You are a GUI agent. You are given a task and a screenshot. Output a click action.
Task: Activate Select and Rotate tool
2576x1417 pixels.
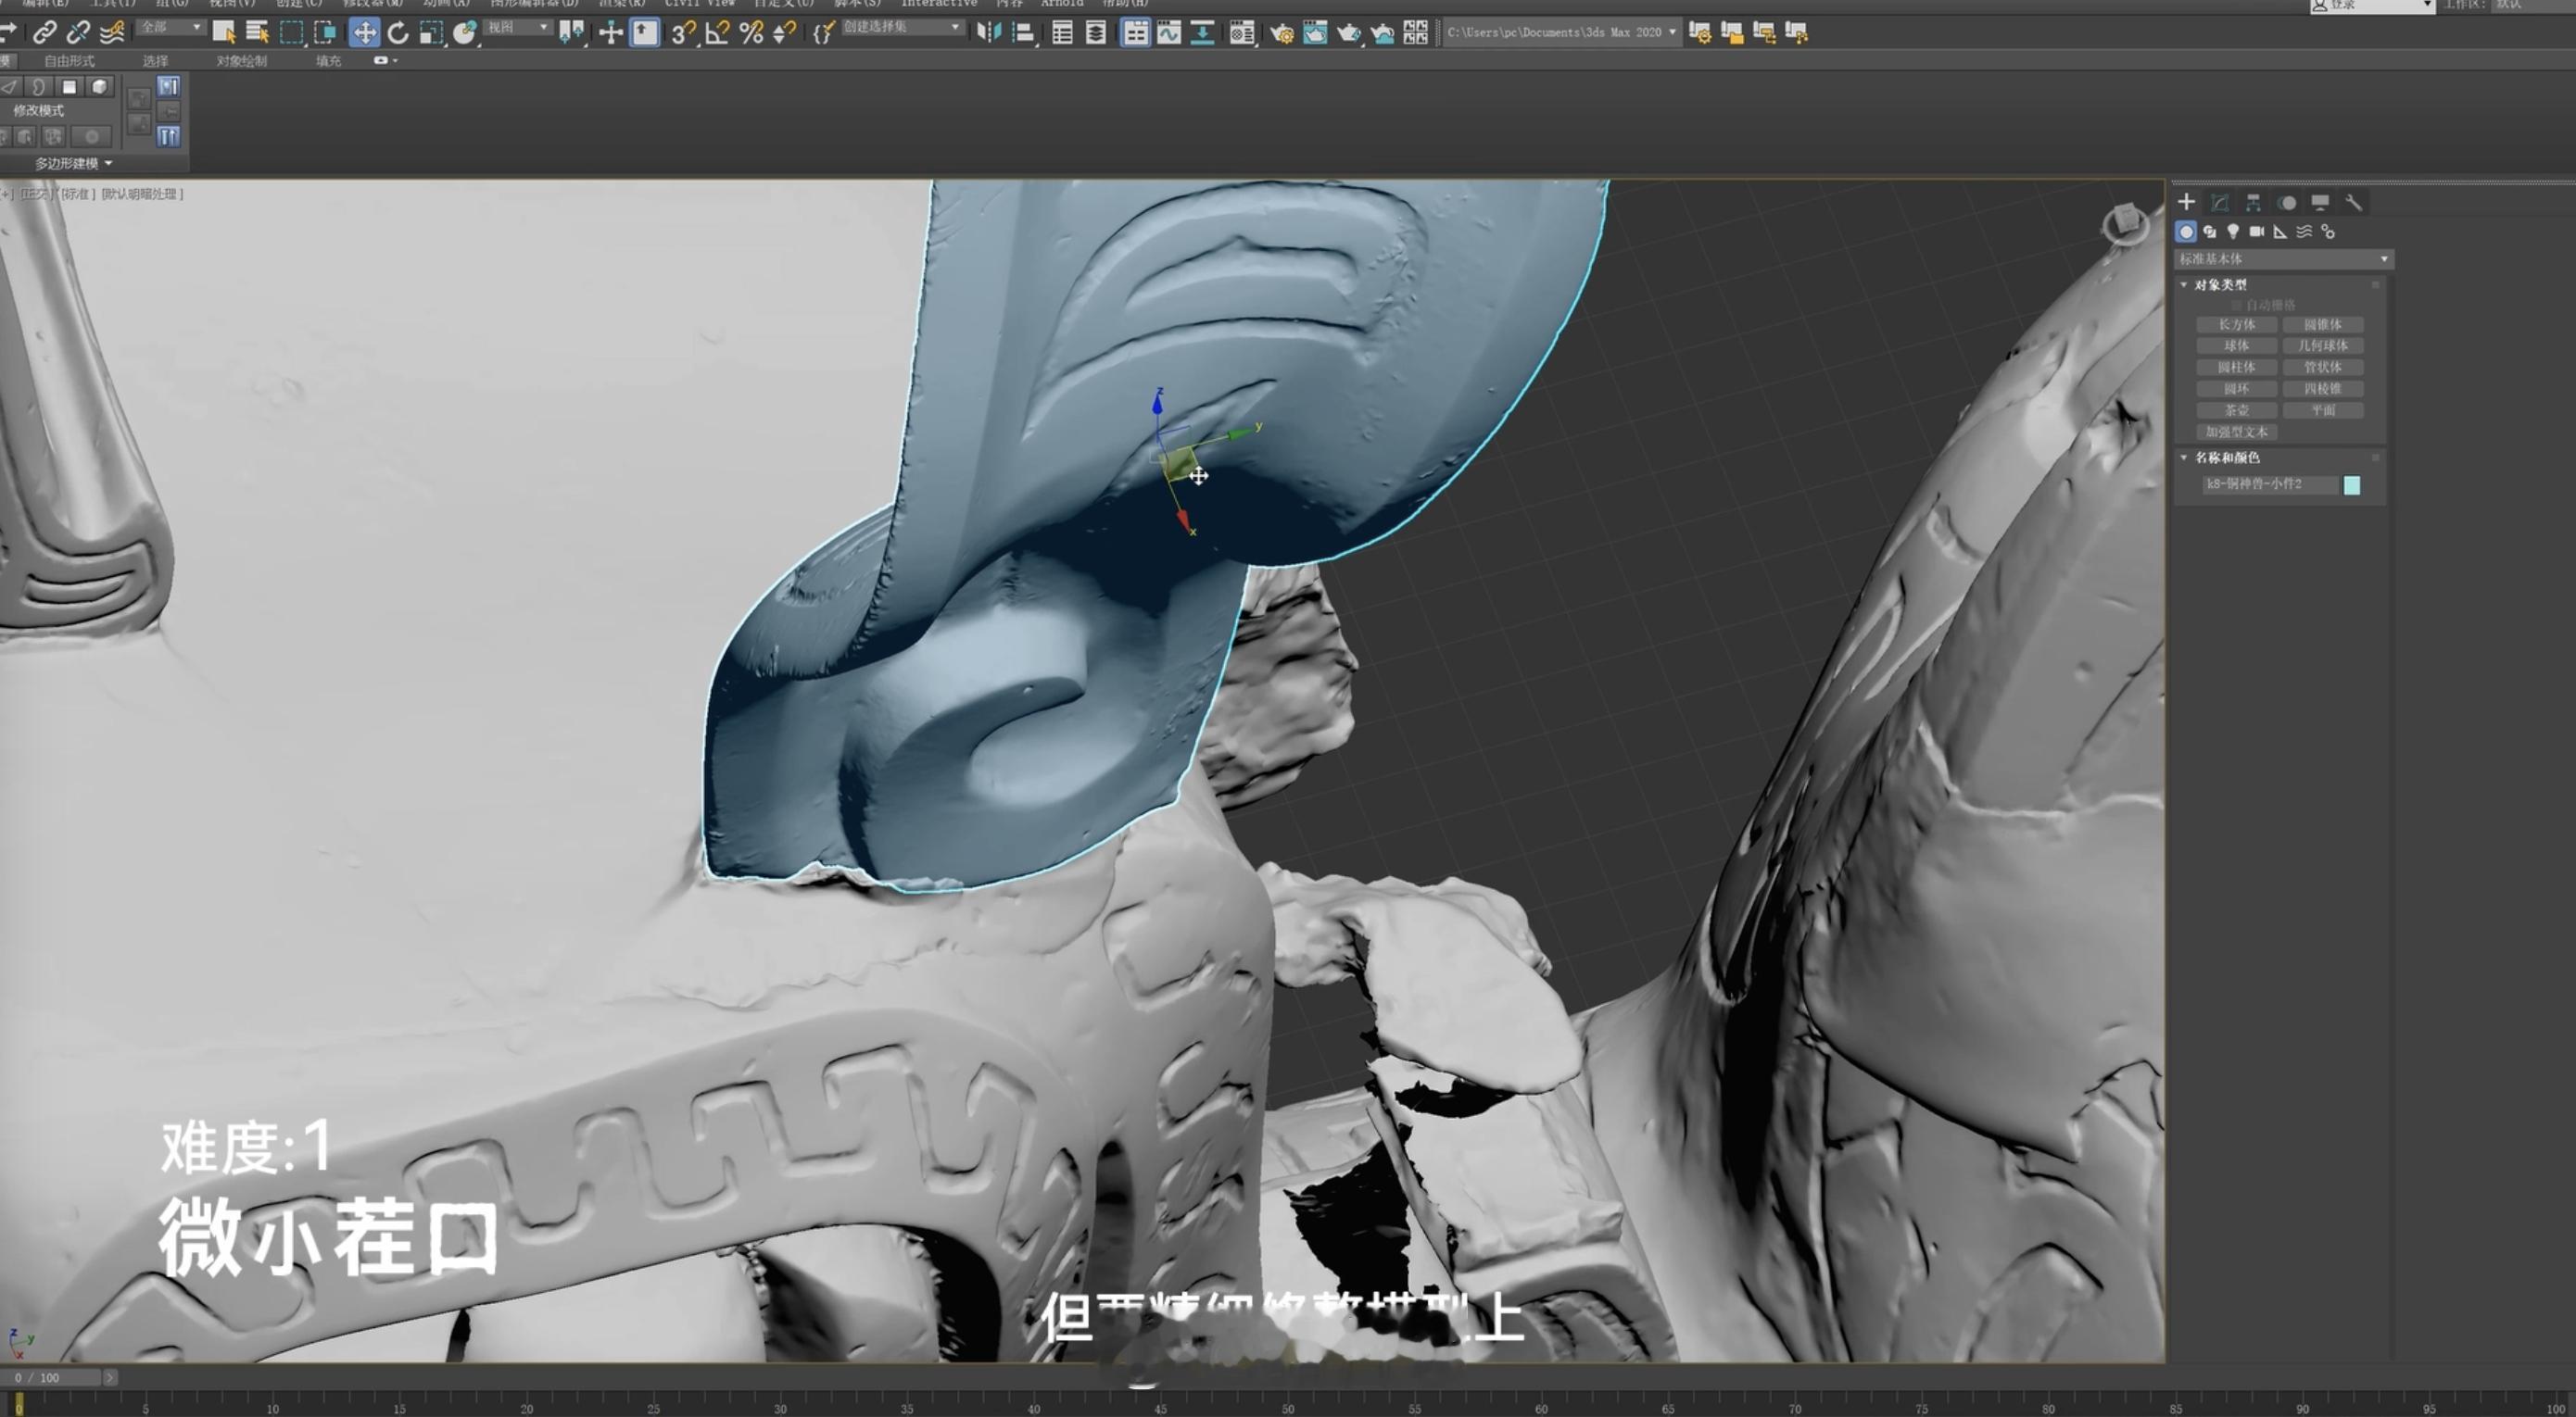coord(398,33)
